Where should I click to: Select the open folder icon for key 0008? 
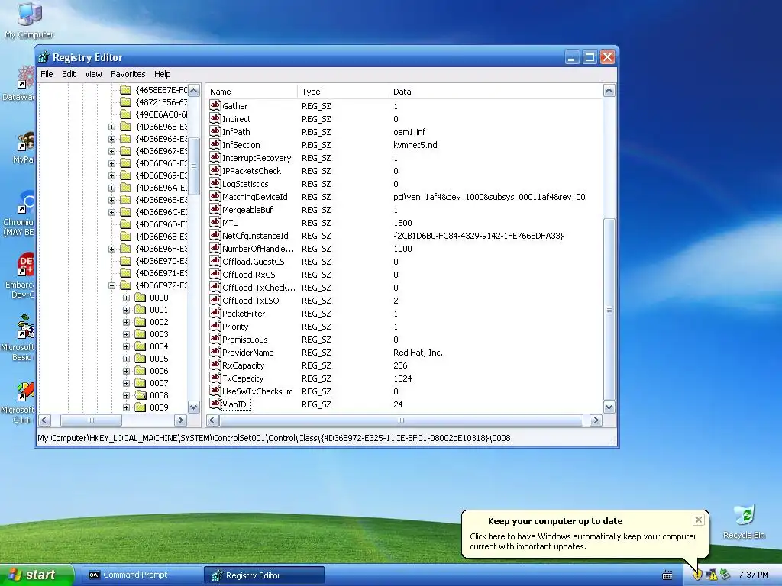pyautogui.click(x=141, y=395)
